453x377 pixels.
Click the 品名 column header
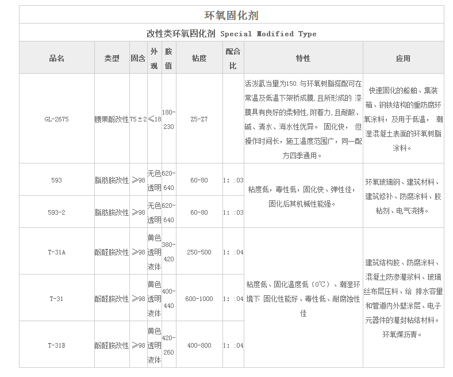[56, 58]
